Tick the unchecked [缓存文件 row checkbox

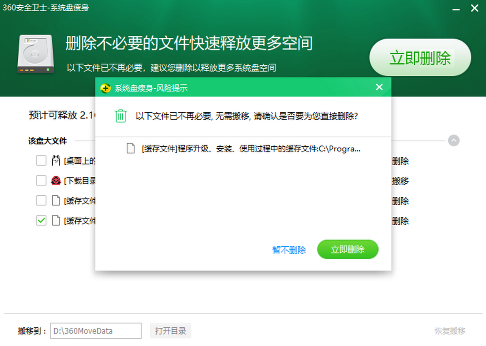[x=41, y=201]
